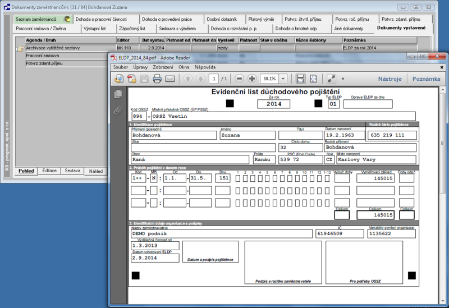
Task: Select the Potvrz zdanit příjmu list row
Action: 66,63
